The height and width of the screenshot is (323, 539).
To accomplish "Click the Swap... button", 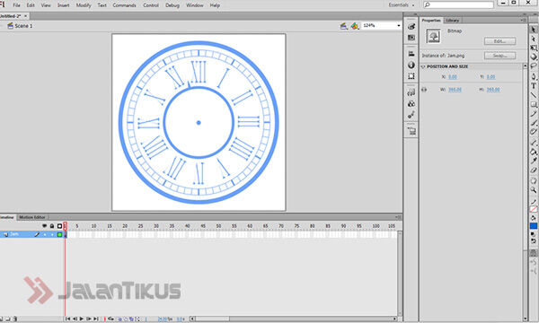I will (x=499, y=56).
